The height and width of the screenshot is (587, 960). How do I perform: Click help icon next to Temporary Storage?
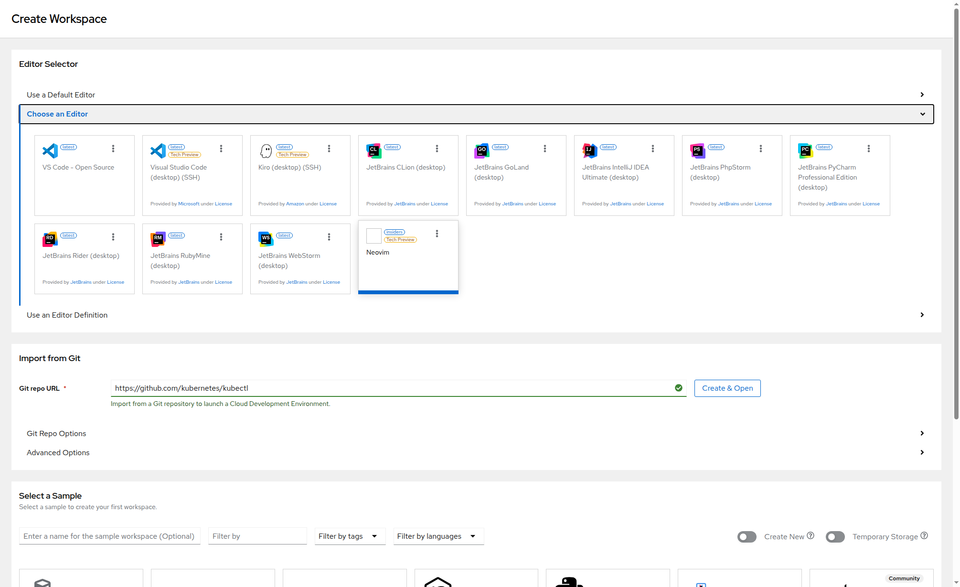click(924, 536)
